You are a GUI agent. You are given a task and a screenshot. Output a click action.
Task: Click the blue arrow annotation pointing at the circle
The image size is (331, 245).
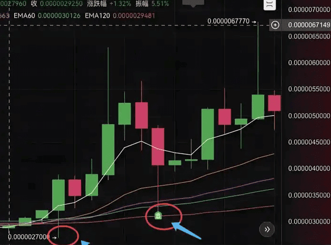[186, 231]
